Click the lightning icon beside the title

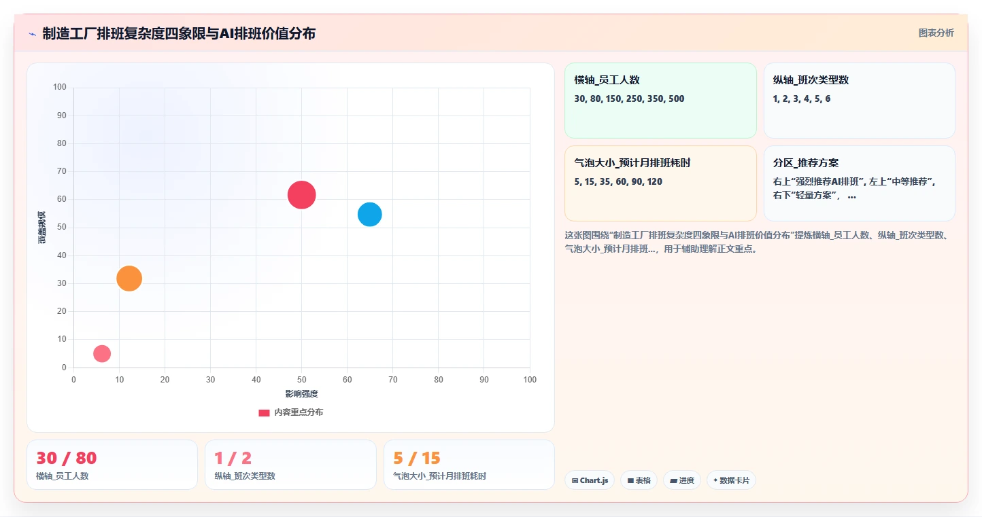coord(32,34)
